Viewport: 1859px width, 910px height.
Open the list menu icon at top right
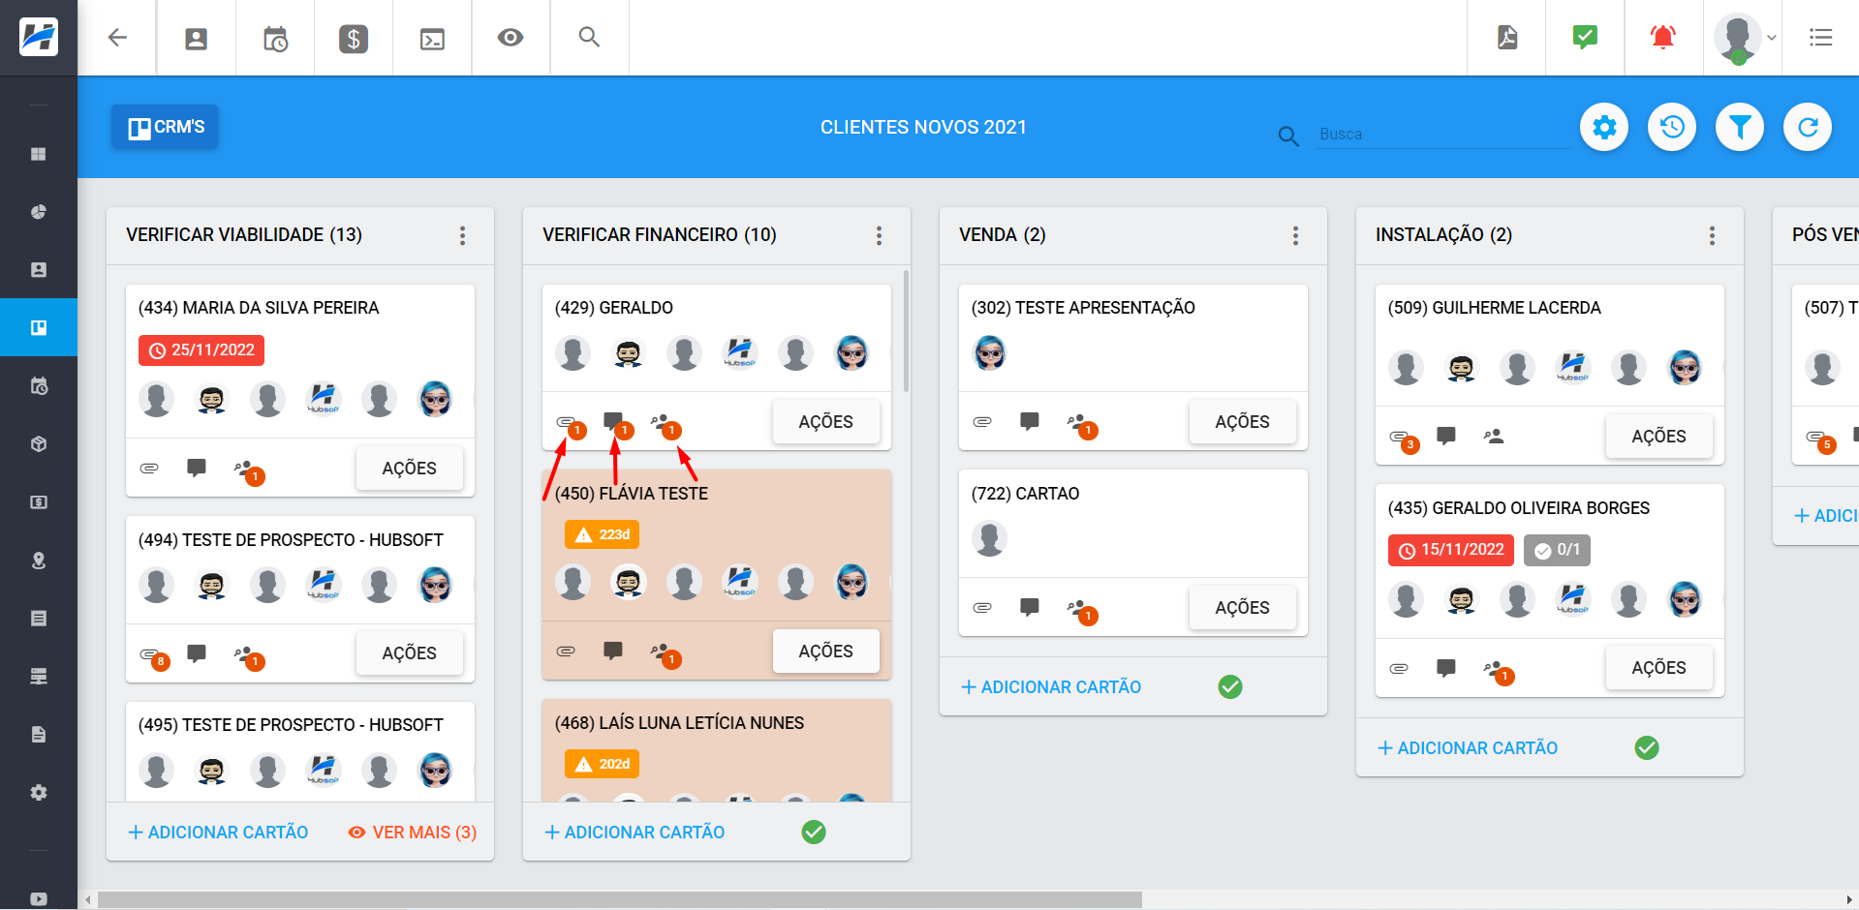[1820, 38]
